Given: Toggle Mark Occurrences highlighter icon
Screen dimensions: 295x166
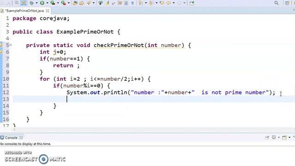Looking at the screenshot, I should coord(107,3).
